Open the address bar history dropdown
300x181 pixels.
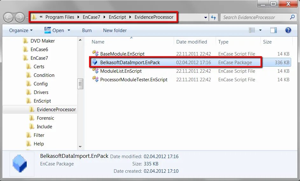tap(206, 17)
